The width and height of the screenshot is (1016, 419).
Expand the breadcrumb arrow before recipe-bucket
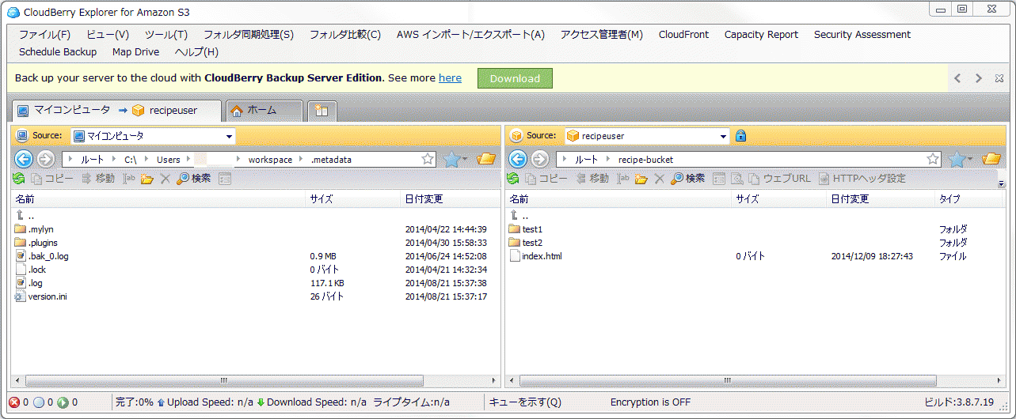click(610, 159)
